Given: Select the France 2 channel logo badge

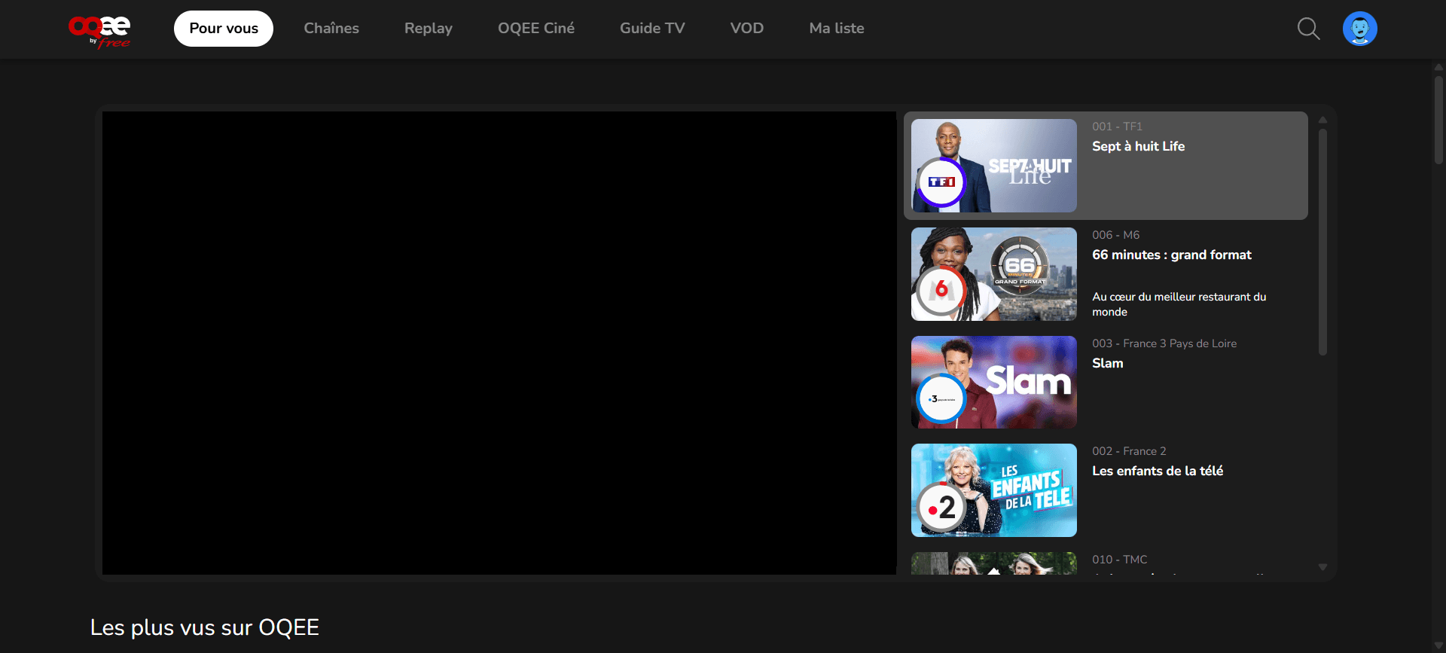Looking at the screenshot, I should 941,507.
